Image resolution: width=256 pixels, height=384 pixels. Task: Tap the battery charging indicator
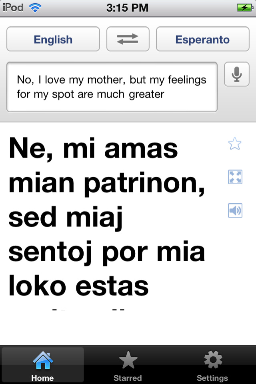coord(245,8)
